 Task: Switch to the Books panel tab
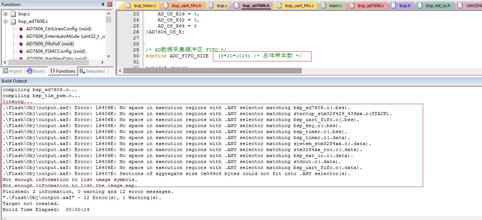tap(36, 71)
